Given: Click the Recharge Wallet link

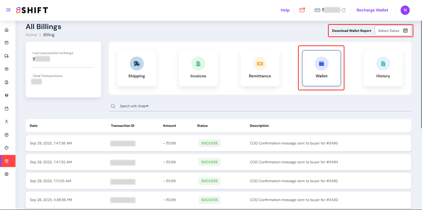Looking at the screenshot, I should pos(372,10).
